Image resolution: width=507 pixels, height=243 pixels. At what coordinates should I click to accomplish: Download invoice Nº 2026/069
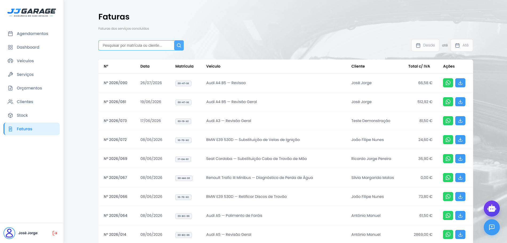point(460,159)
